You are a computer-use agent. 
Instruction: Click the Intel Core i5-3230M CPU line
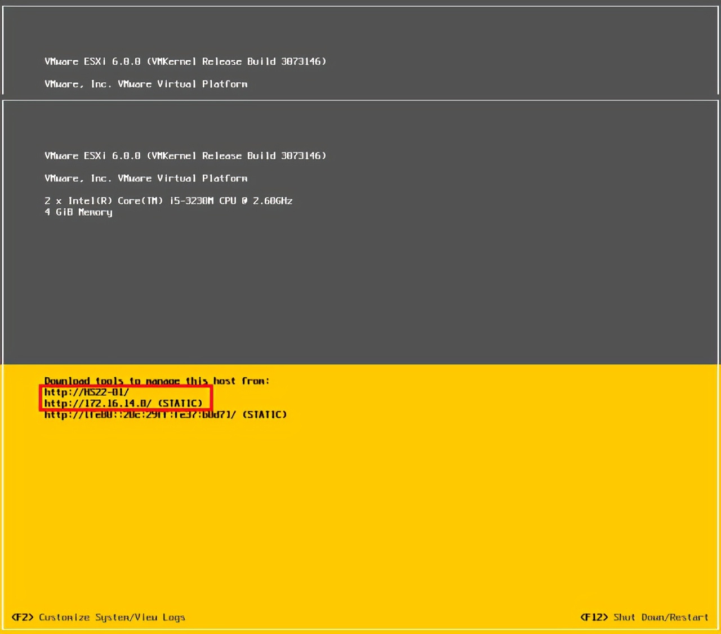(168, 200)
